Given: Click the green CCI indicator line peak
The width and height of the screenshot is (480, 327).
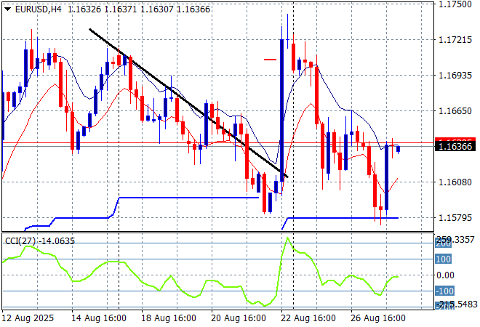Looking at the screenshot, I should [287, 238].
